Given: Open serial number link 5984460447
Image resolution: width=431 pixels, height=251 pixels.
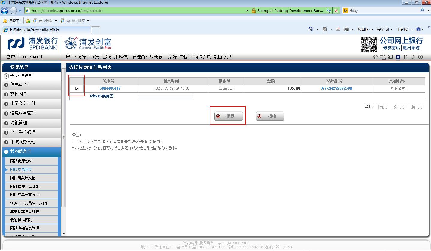Looking at the screenshot, I should point(110,88).
